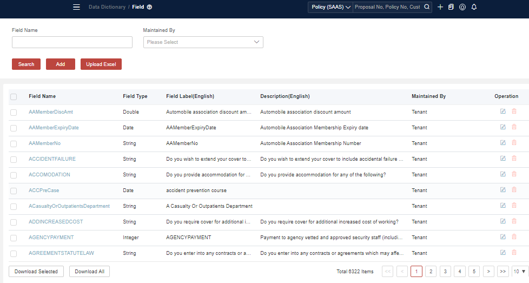This screenshot has width=529, height=283.
Task: Open the page size dropdown showing 10
Action: pyautogui.click(x=519, y=272)
